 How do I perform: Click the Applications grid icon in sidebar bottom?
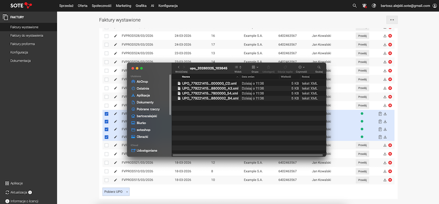6,184
